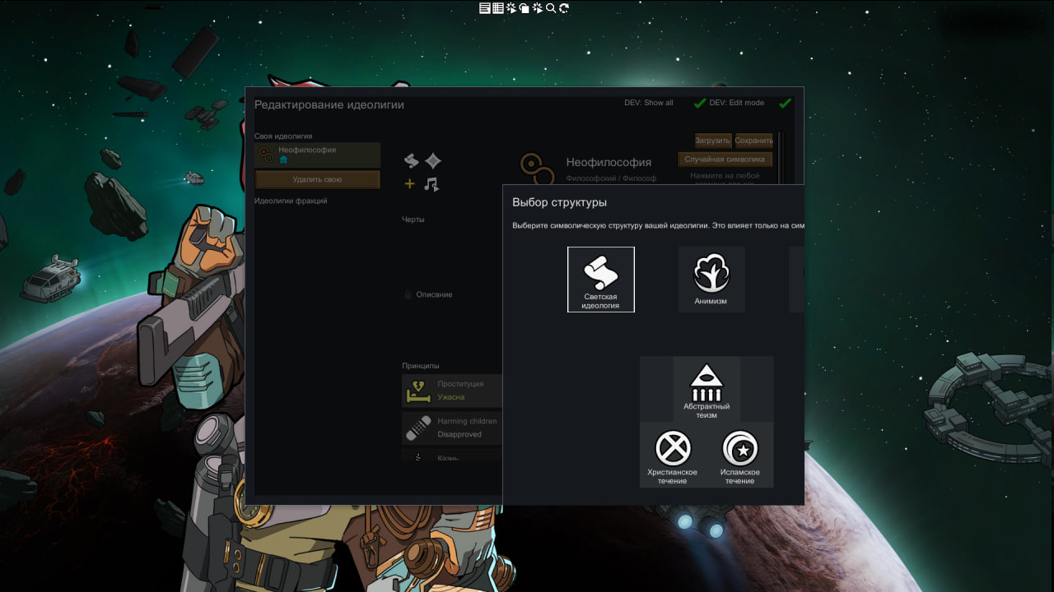Click the Идеолигии фракций label
The width and height of the screenshot is (1054, 592).
click(291, 201)
